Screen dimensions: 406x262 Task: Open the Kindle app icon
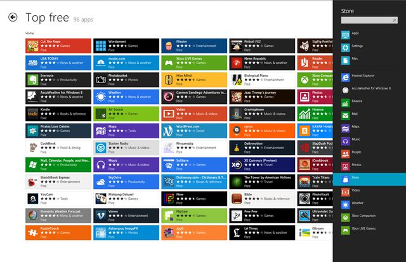(x=32, y=114)
